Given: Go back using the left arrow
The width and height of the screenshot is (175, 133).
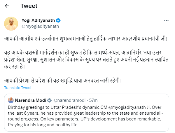Looking at the screenshot, I should pyautogui.click(x=7, y=6).
